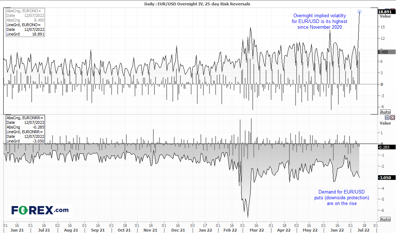Screen dimensions: 396x233
Task: Click the FOREX.com logo
Action: coord(40,210)
